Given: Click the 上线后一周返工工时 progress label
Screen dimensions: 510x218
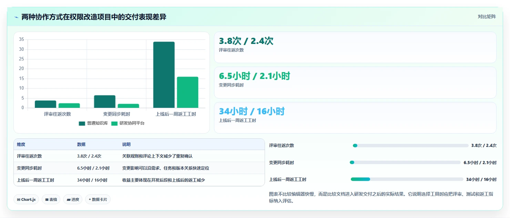Looking at the screenshot, I should (288, 179).
